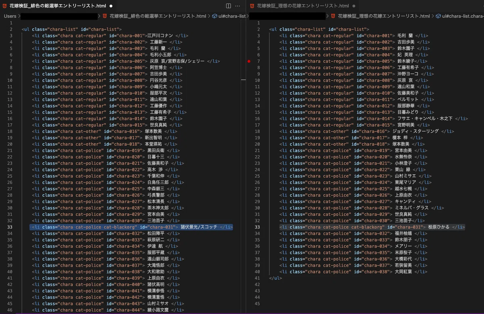Click unsaved dot on 緋色の総選挙 tab
The height and width of the screenshot is (314, 484).
coord(111,6)
